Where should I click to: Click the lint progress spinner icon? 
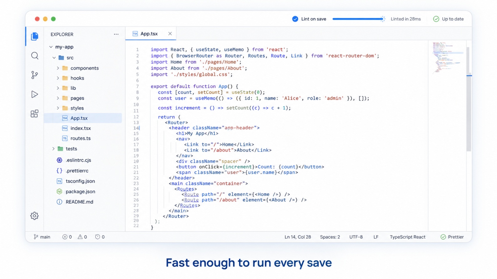(383, 19)
